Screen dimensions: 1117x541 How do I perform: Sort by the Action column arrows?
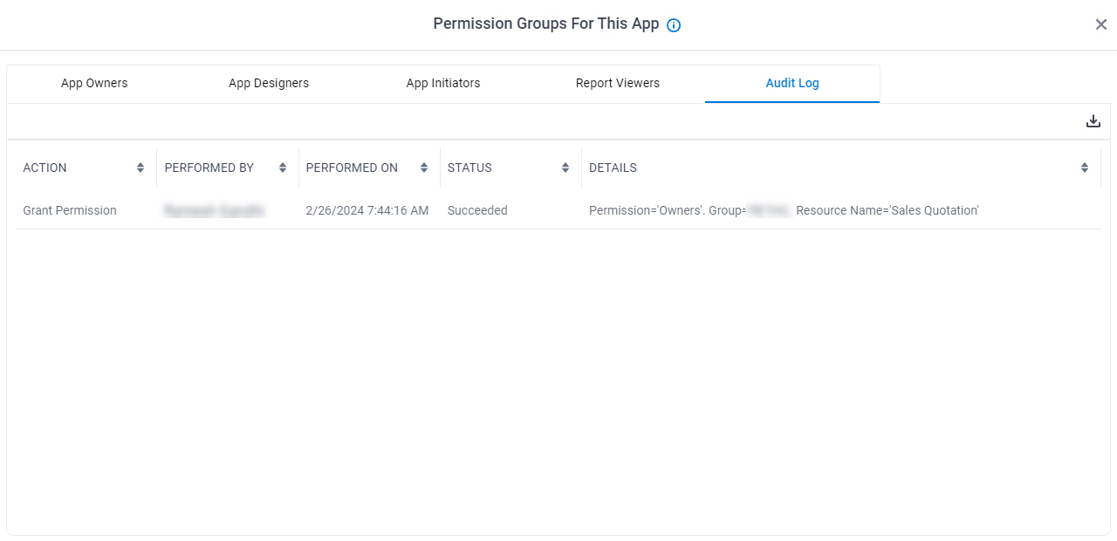tap(140, 168)
